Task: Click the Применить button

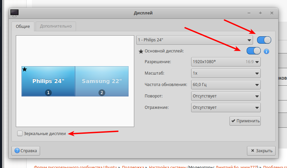Action: coord(245,121)
